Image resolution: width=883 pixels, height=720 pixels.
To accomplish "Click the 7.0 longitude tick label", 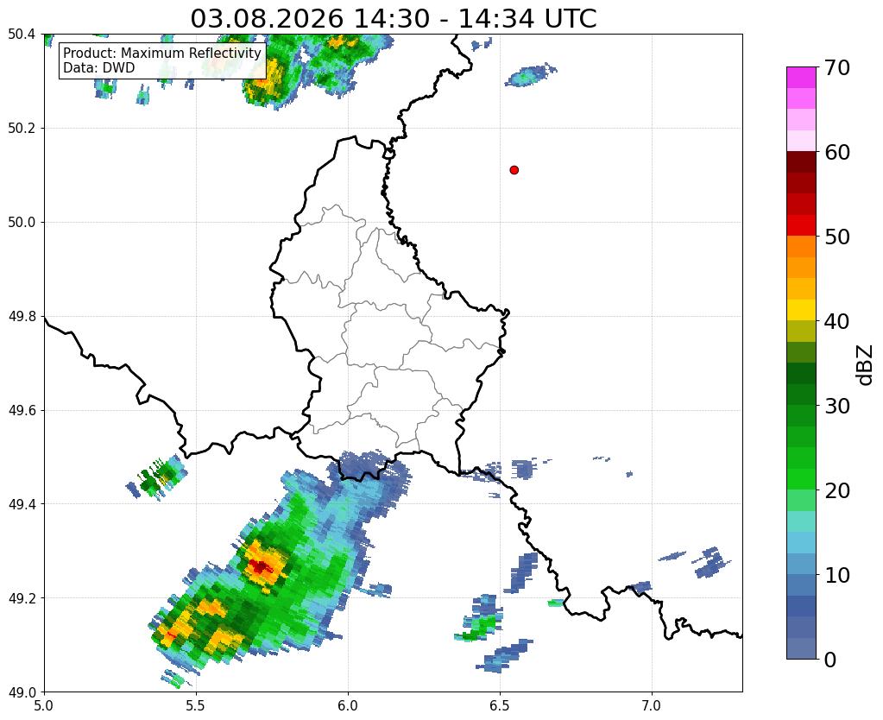I will (652, 704).
